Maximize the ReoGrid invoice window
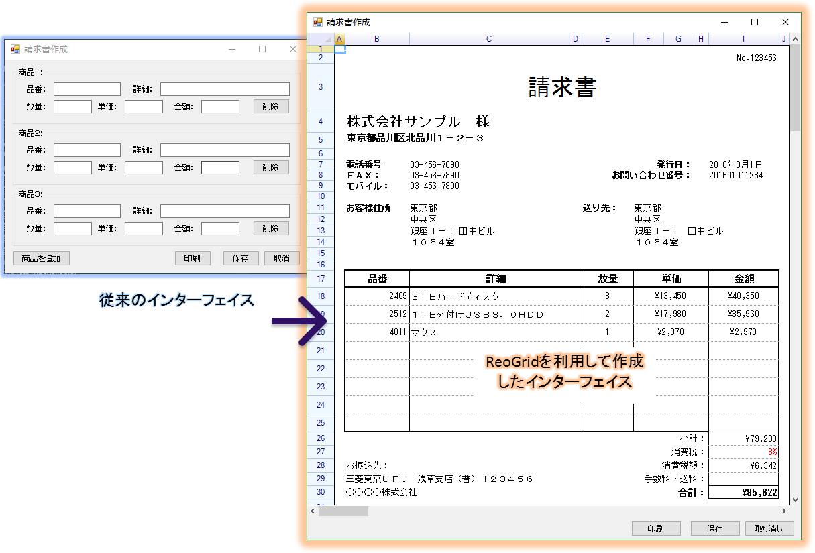Screen dimensions: 815x553 coord(755,22)
